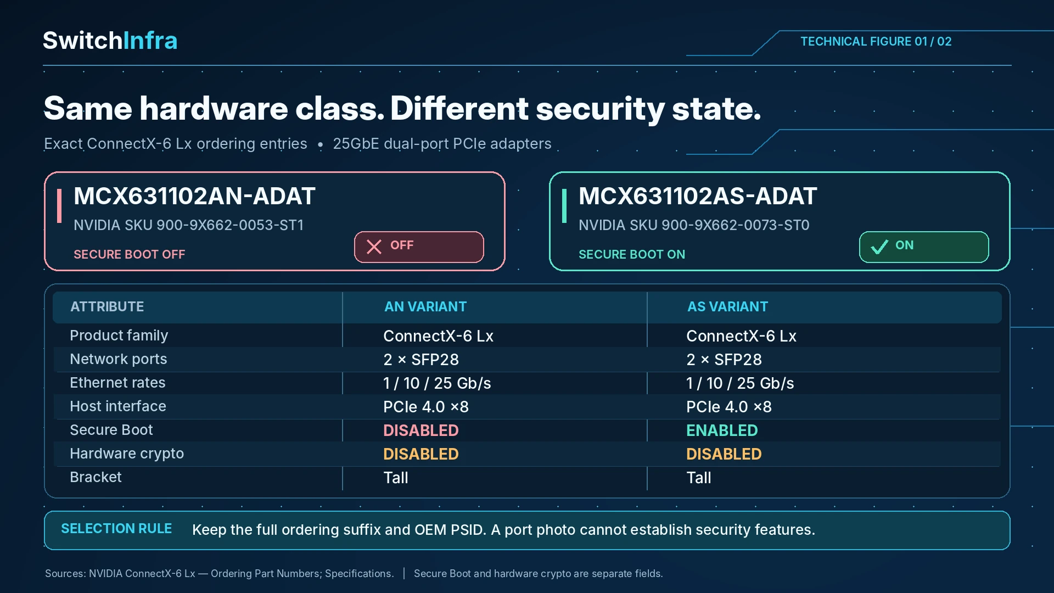Click AN variant ConnectX-6 Lx cell

[438, 336]
